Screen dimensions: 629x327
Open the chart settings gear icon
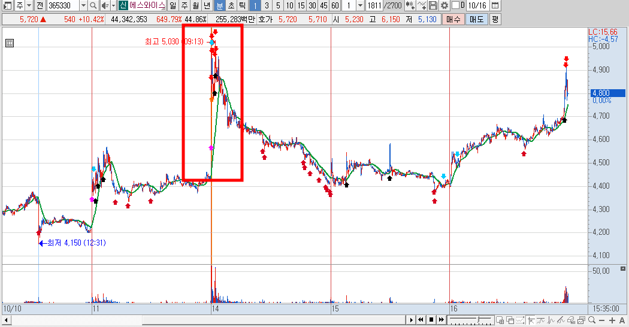point(444,5)
